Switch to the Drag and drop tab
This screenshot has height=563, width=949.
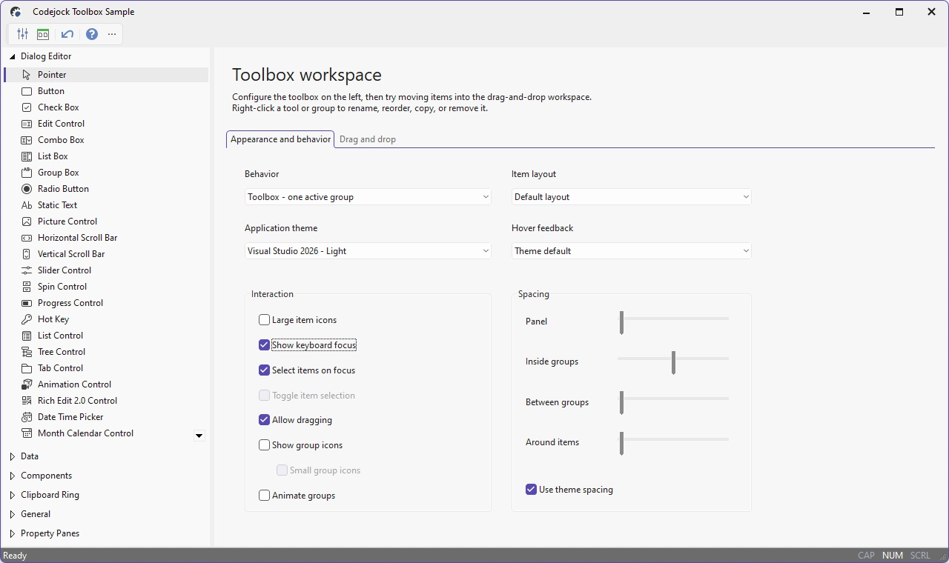pos(368,139)
